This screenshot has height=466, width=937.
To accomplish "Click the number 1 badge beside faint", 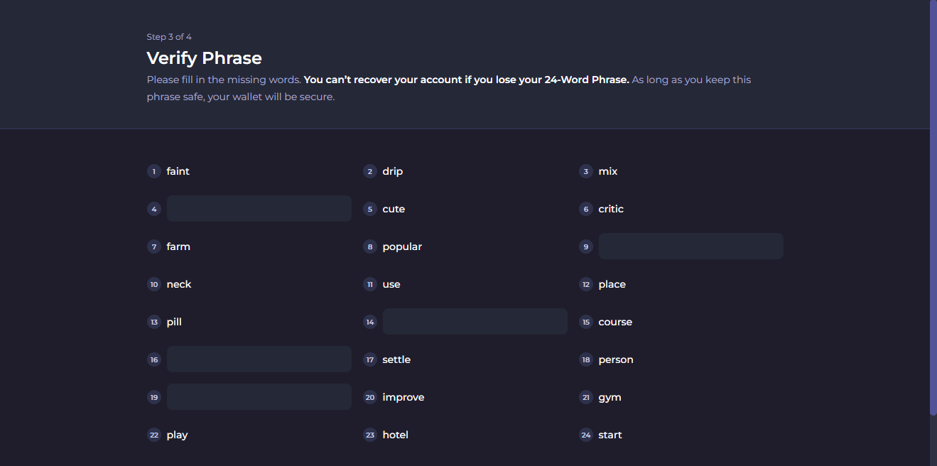I will [x=153, y=171].
